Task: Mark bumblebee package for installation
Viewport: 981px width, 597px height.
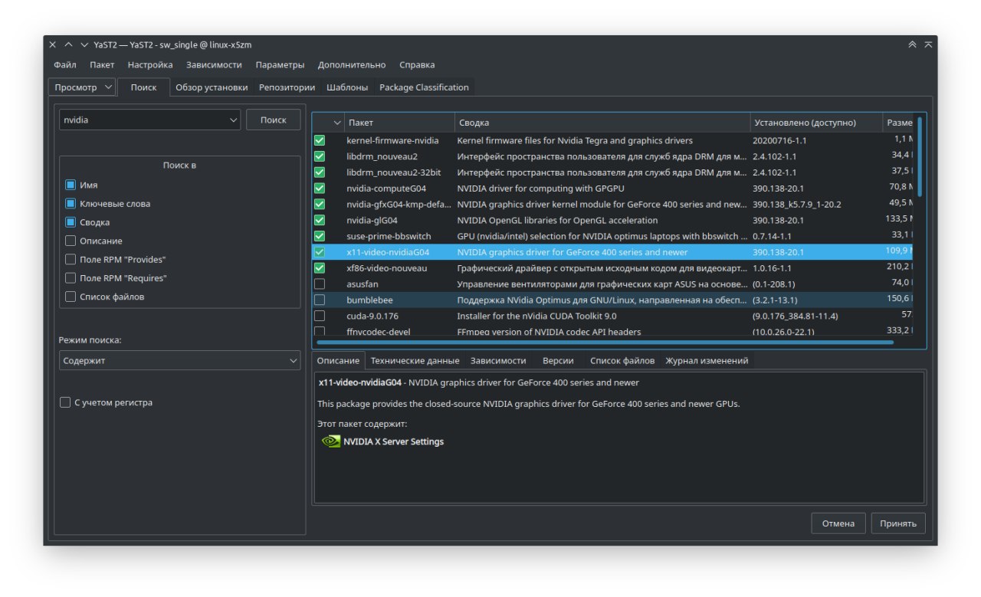Action: point(320,300)
